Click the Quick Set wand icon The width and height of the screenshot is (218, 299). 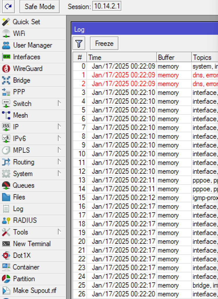point(6,22)
